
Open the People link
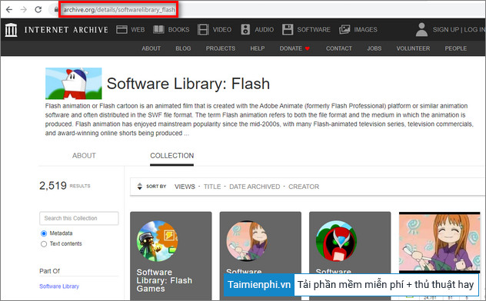pyautogui.click(x=455, y=48)
